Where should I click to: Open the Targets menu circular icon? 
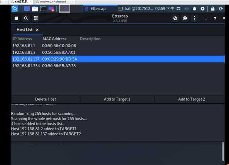pos(185,18)
